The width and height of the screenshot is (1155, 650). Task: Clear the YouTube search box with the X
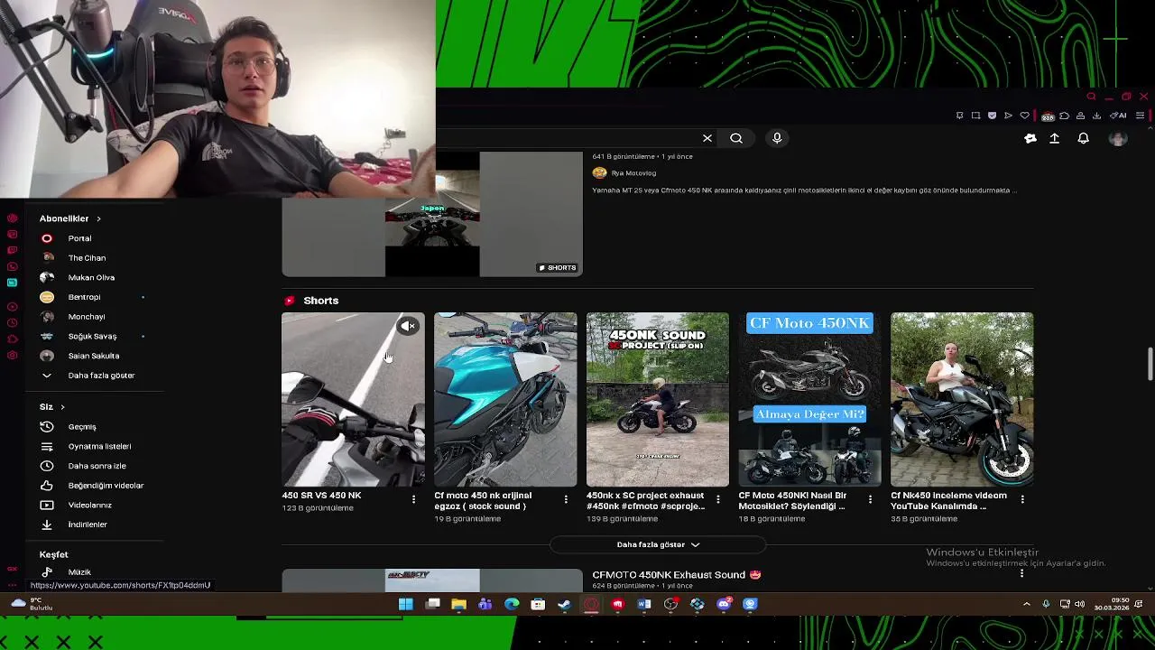pyautogui.click(x=707, y=138)
